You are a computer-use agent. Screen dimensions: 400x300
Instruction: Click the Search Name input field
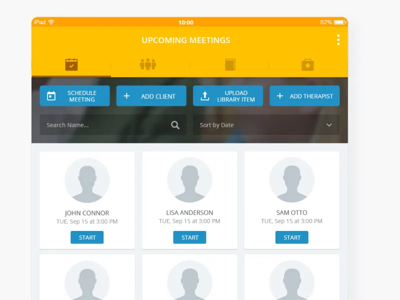click(x=113, y=124)
